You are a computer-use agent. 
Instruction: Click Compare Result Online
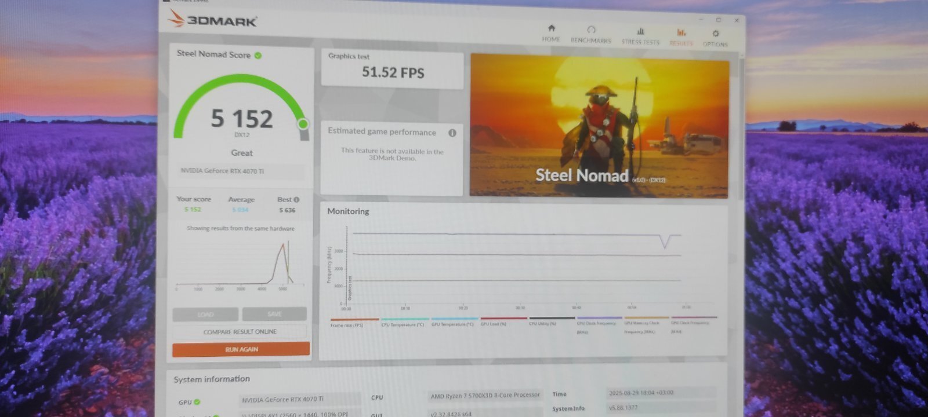click(240, 331)
